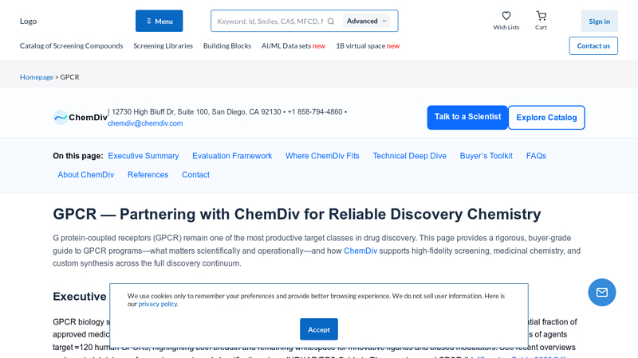Click into the keyword search field
638x358 pixels.
[270, 21]
